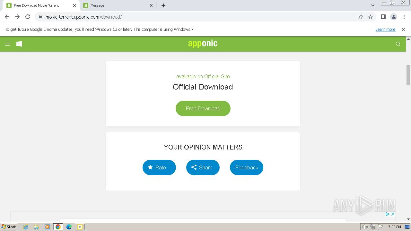Open the apponic site search icon
The image size is (411, 231).
[398, 44]
